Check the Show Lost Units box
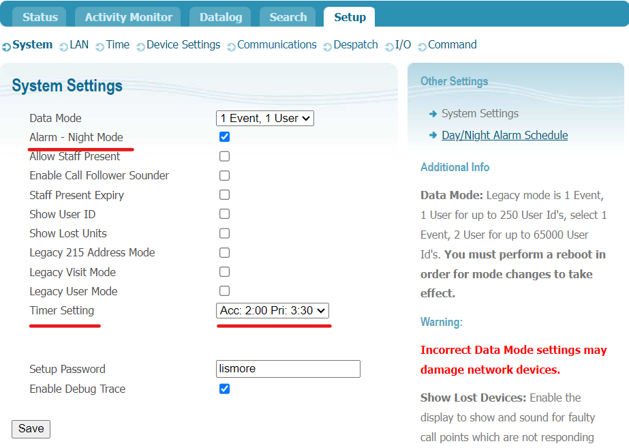The width and height of the screenshot is (629, 448). pos(224,233)
